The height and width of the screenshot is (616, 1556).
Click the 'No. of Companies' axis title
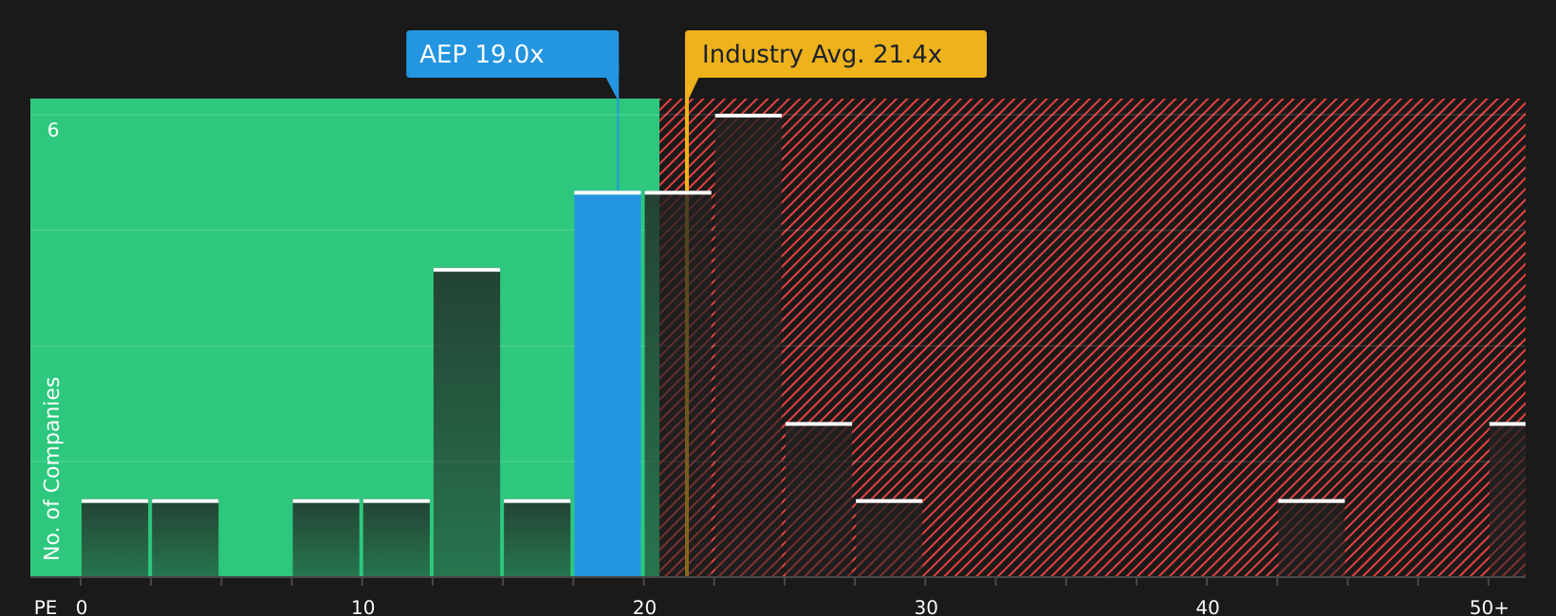click(52, 468)
